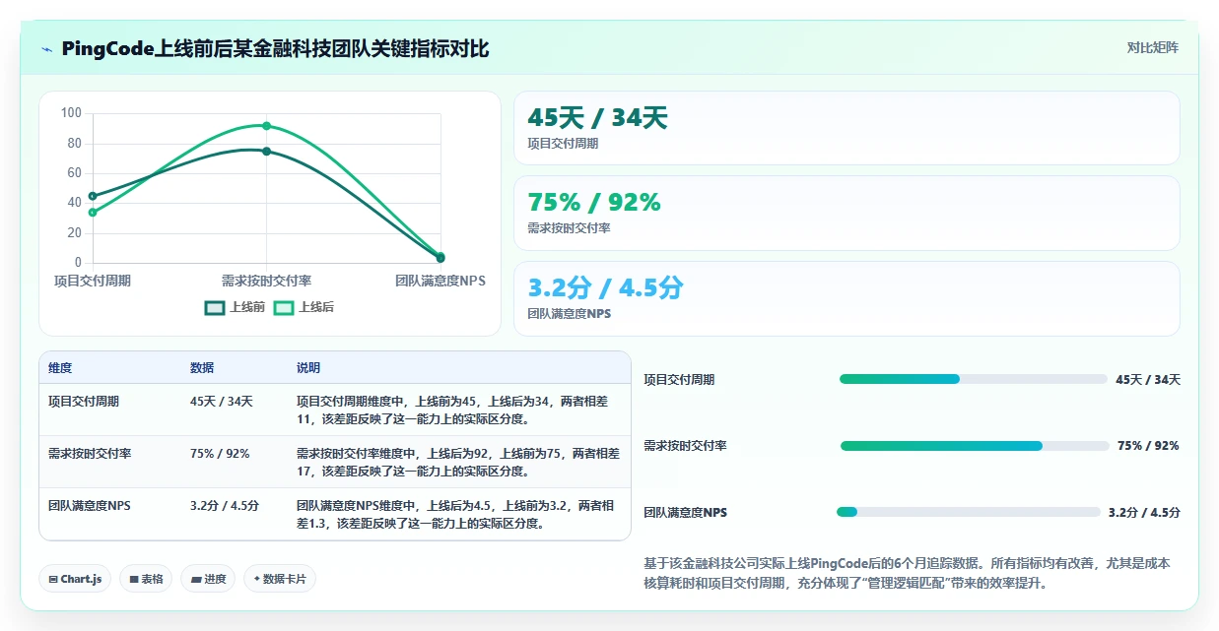Click the 75% / 92% value beside progress bar
Screen dimensions: 1219x631
point(1148,446)
